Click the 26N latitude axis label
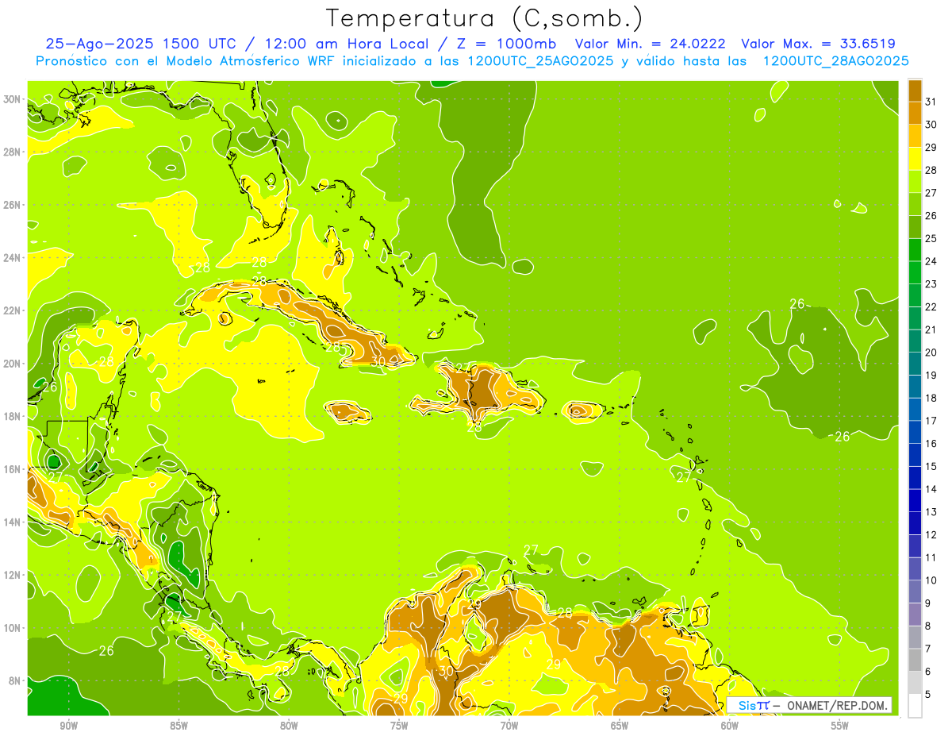952x736 pixels. 12,205
